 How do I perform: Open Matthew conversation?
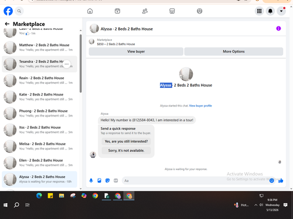39,47
